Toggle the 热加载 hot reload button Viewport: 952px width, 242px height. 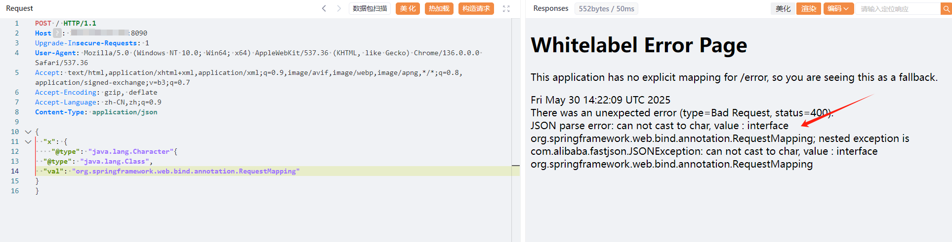pos(439,8)
